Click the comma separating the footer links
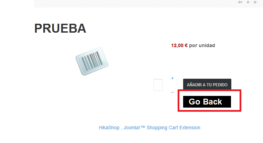Image resolution: width=263 pixels, height=143 pixels. (122, 128)
